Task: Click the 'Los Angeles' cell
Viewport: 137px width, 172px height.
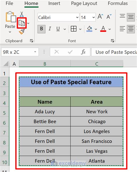Action: point(97,131)
